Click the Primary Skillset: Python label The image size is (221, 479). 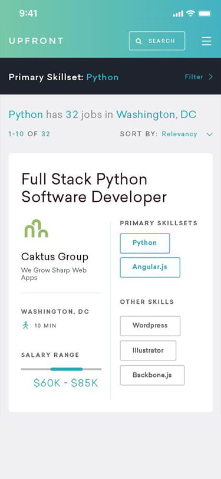[64, 77]
